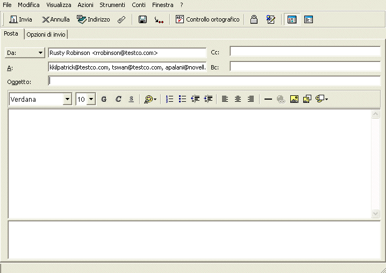The image size is (386, 273).
Task: Click the increase indent icon
Action: [208, 99]
